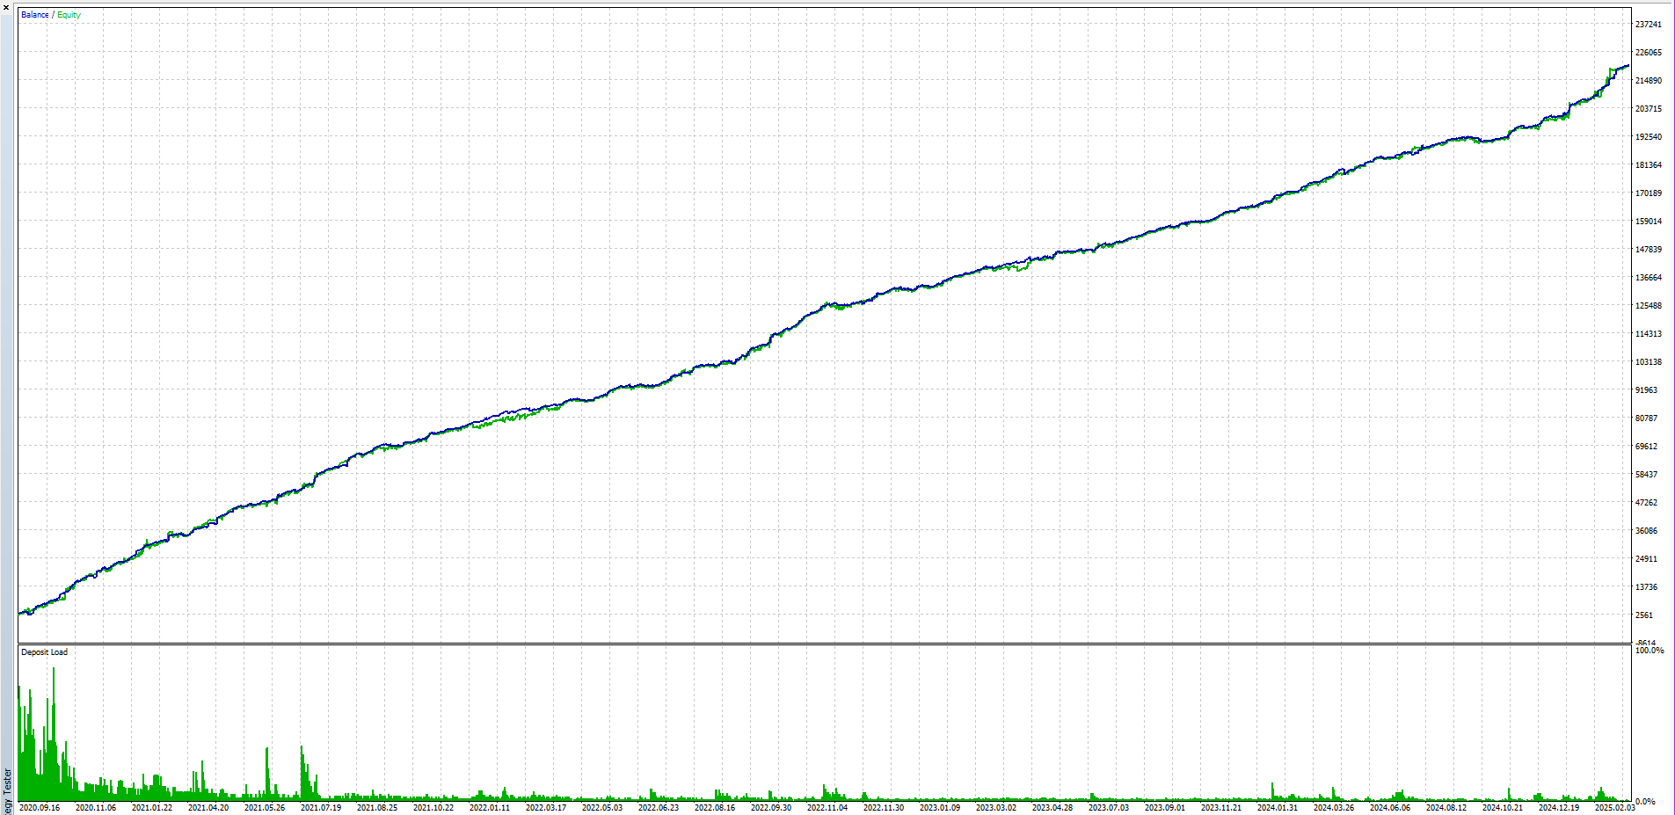The image size is (1675, 815).
Task: Click the 159014 axis value
Action: (x=1649, y=222)
